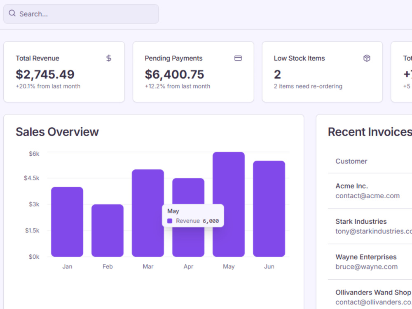Click the $0k axis label
Image resolution: width=412 pixels, height=309 pixels.
34,257
